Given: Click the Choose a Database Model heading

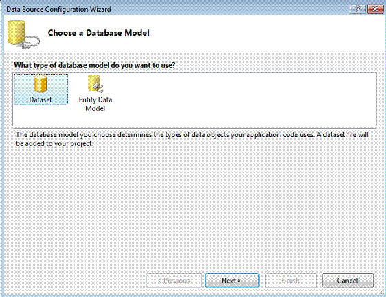Looking at the screenshot, I should pyautogui.click(x=98, y=33).
